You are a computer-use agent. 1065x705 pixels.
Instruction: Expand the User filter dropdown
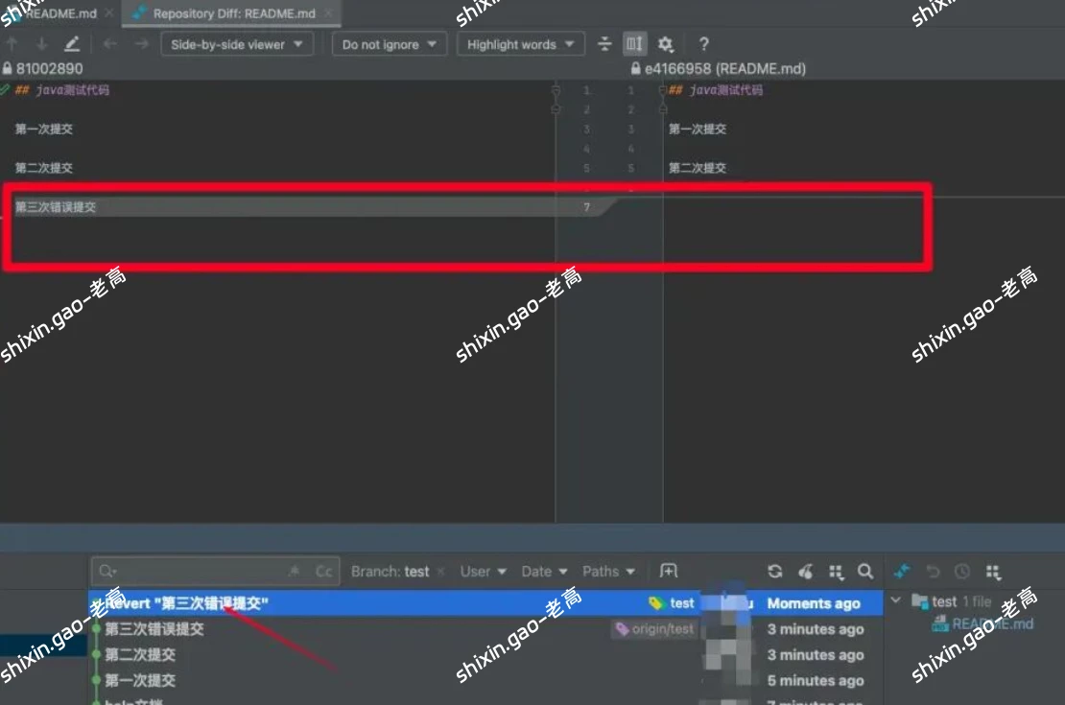coord(483,572)
